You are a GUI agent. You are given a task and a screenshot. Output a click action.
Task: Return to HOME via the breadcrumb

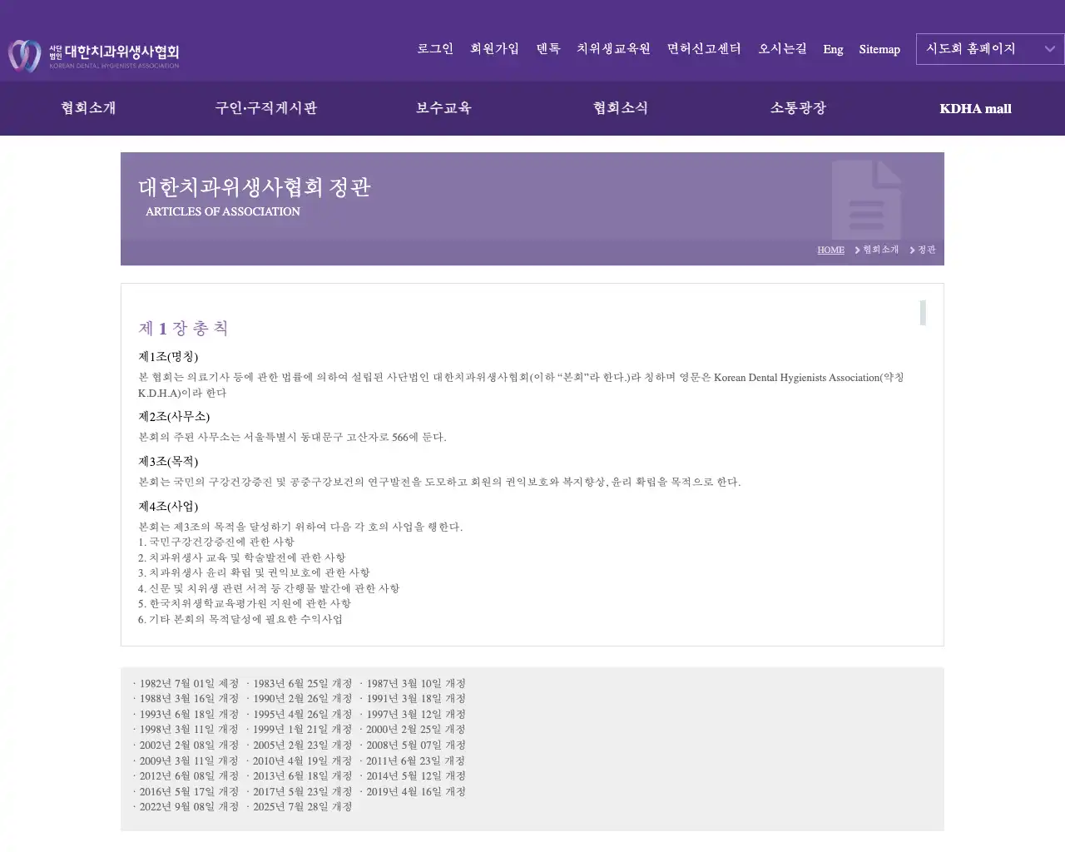coord(830,250)
